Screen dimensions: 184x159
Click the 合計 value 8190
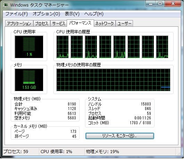point(72,104)
